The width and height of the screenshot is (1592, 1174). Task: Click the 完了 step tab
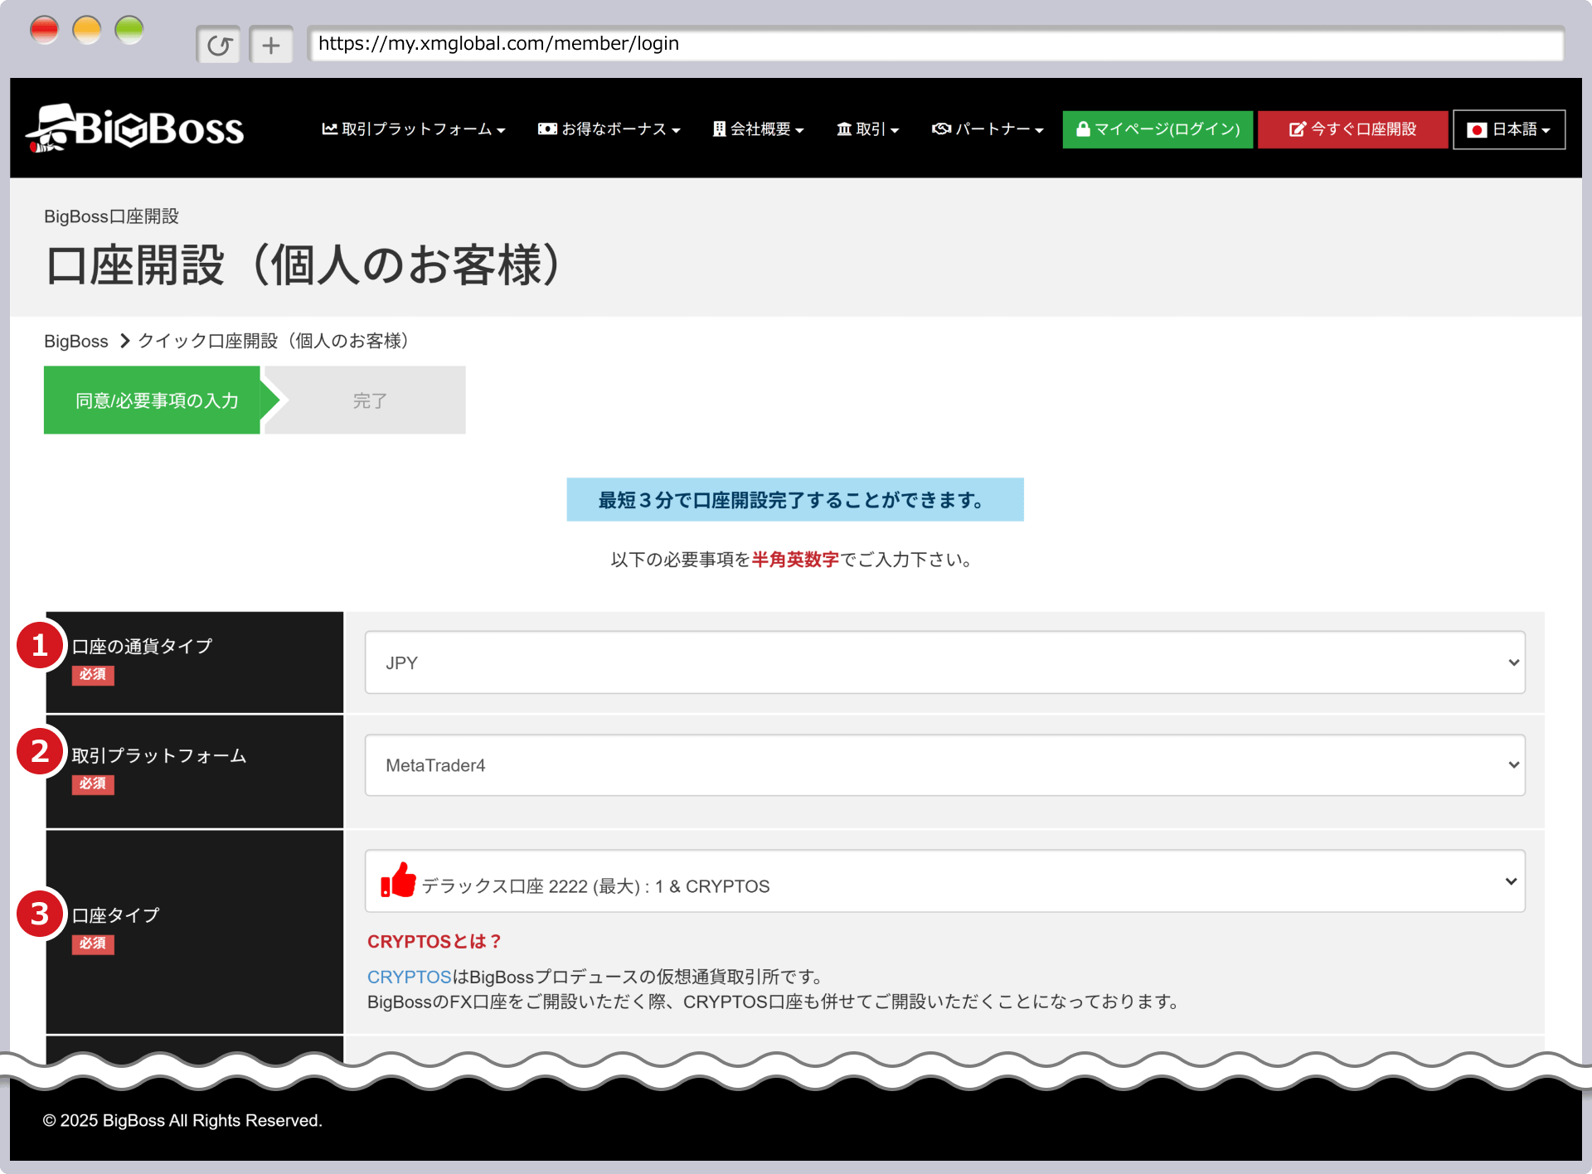click(370, 400)
